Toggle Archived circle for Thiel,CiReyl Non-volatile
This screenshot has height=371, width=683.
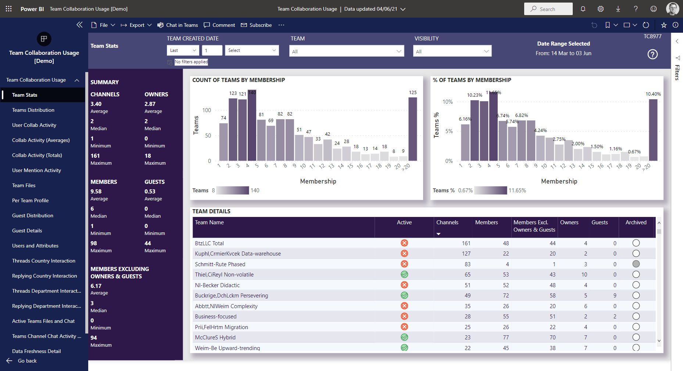636,274
